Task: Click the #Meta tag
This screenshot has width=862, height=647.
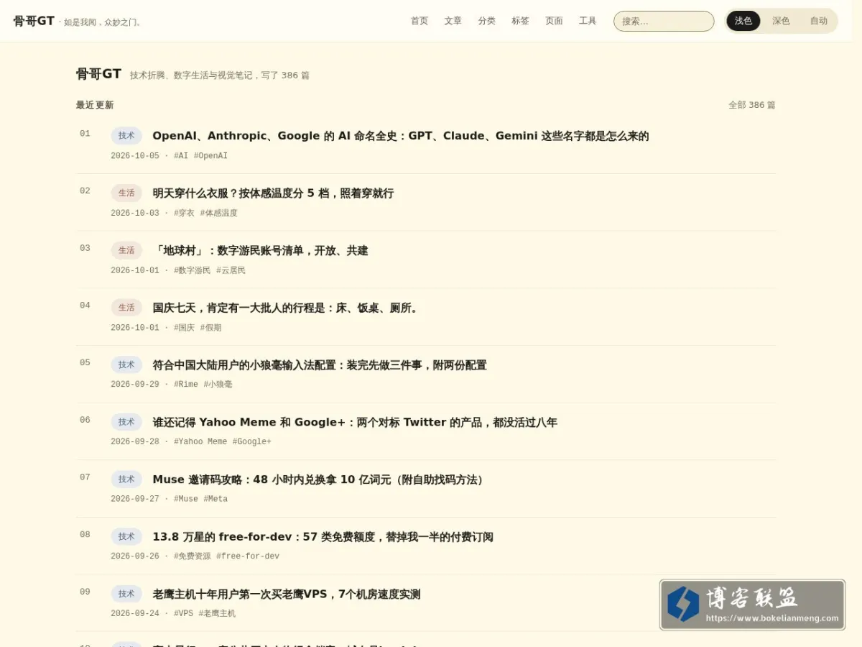Action: 215,499
